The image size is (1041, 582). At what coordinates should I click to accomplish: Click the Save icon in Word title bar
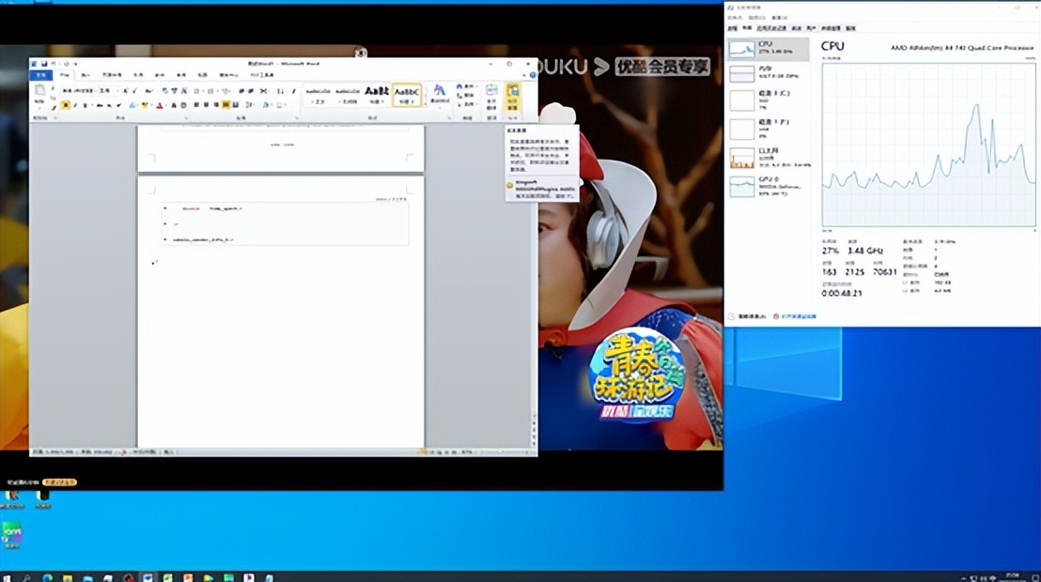(x=44, y=64)
